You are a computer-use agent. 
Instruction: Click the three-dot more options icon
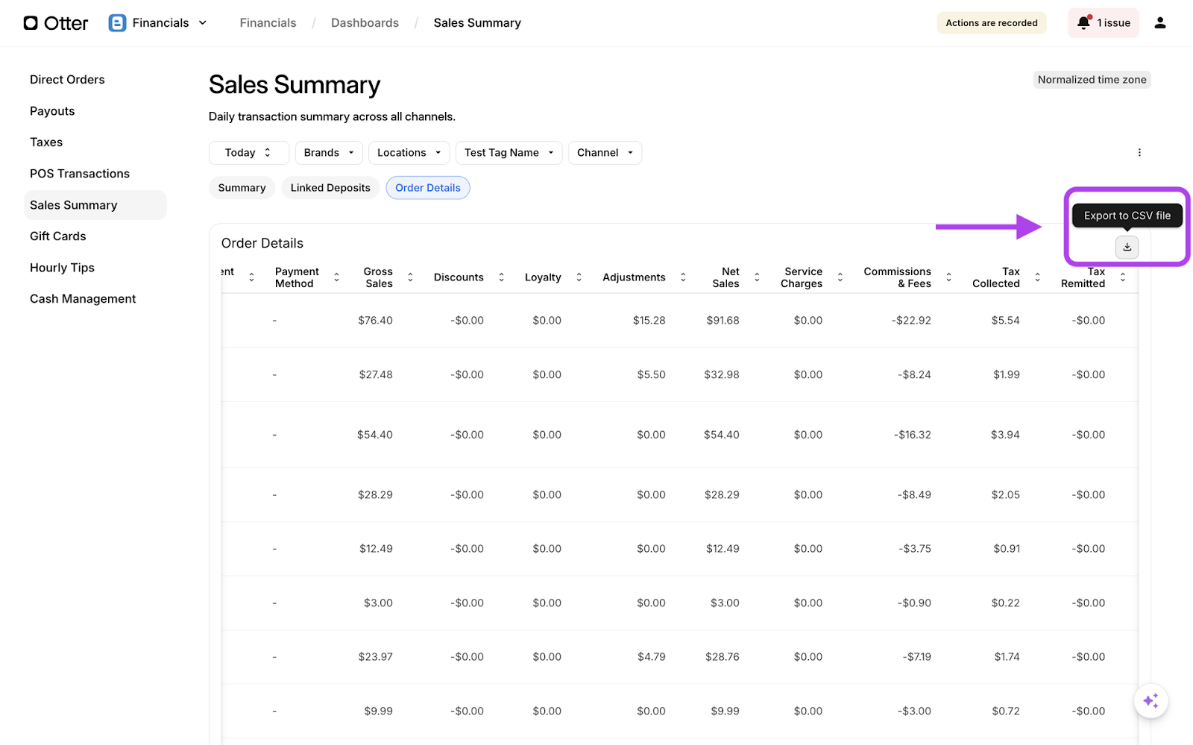point(1139,153)
